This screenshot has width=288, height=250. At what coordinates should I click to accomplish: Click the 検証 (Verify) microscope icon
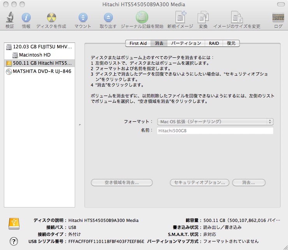click(x=10, y=17)
